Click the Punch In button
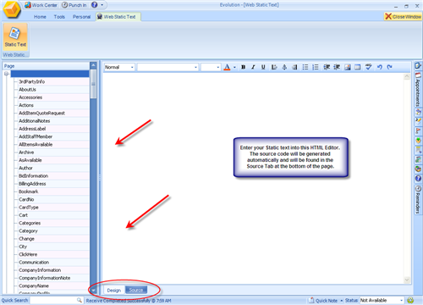This screenshot has width=423, height=305. [x=74, y=5]
